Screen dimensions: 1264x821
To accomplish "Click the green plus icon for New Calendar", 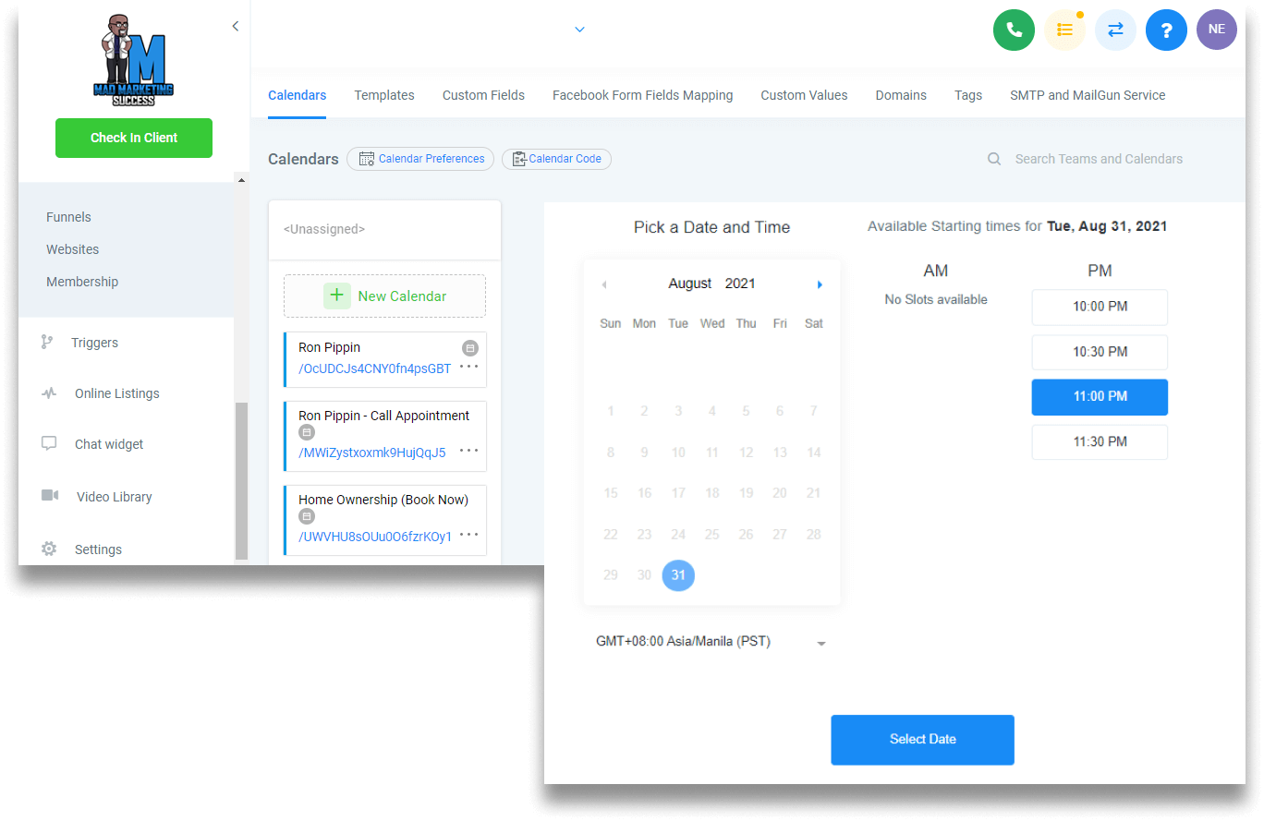I will [x=336, y=296].
